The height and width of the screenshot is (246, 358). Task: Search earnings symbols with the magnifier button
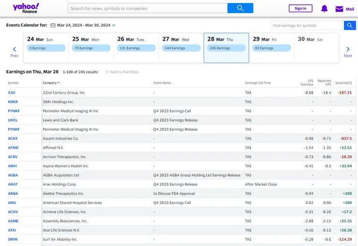(350, 25)
